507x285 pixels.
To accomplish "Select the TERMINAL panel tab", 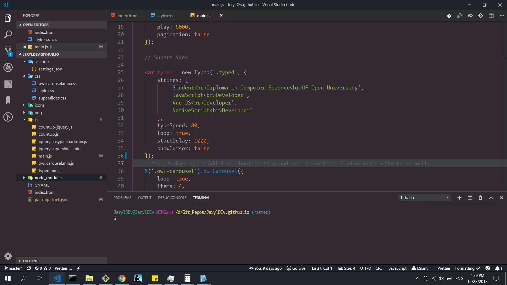I will [201, 198].
